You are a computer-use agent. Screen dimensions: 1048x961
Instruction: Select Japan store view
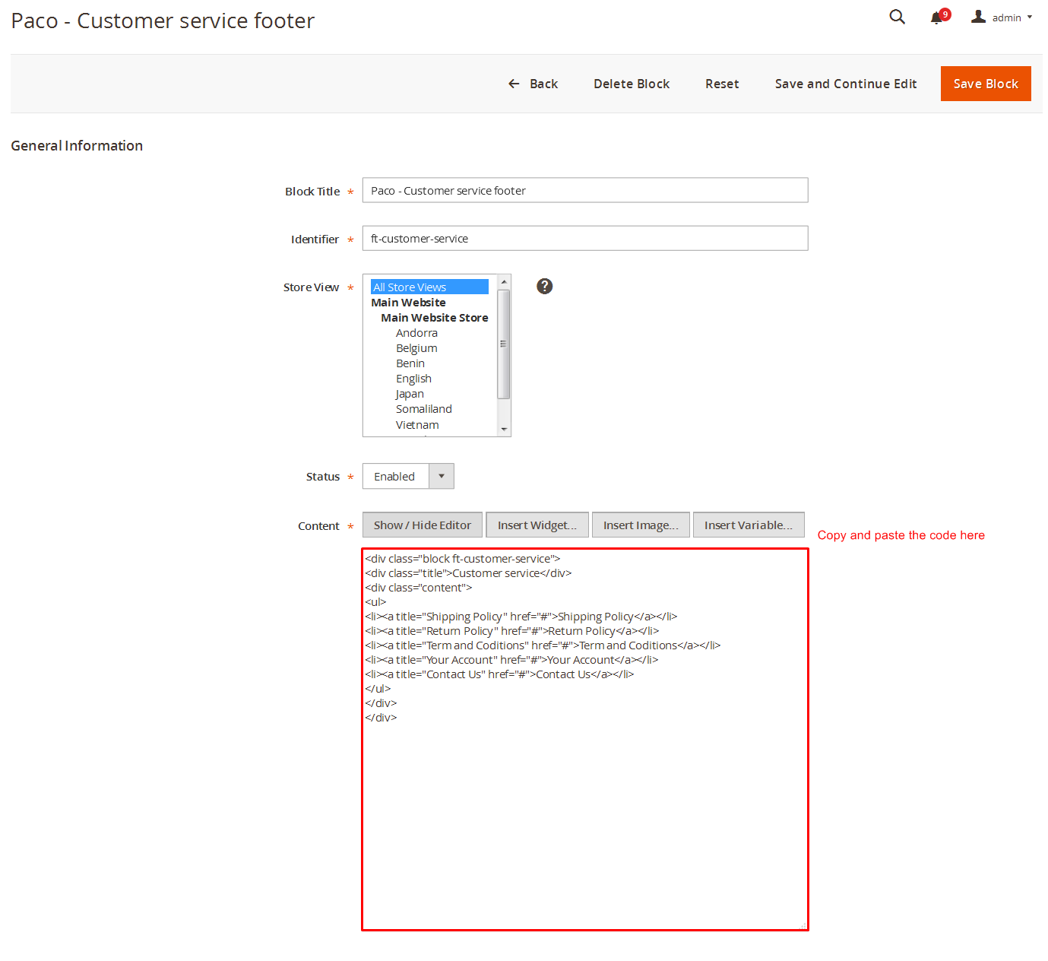(410, 394)
